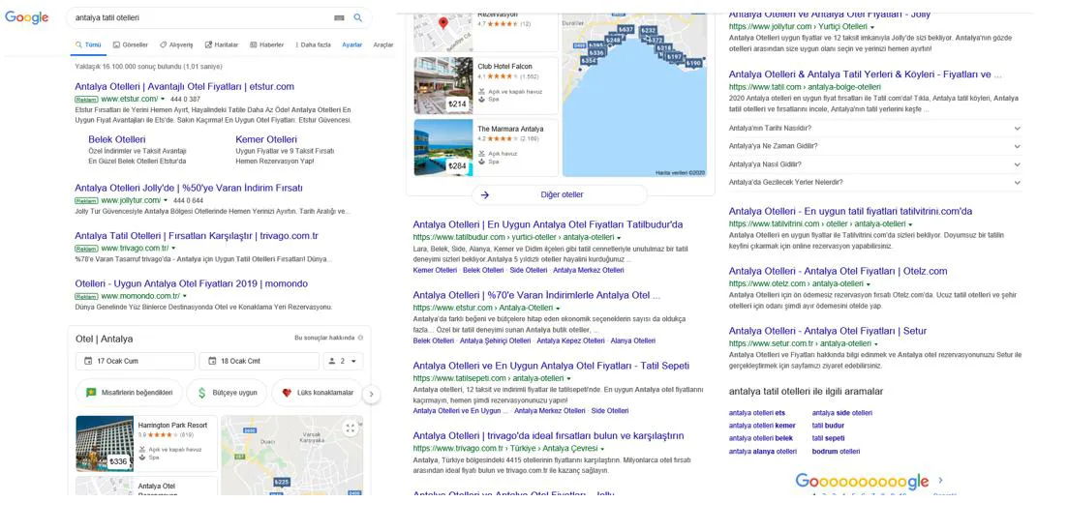Image resolution: width=1068 pixels, height=532 pixels.
Task: Open the momondo Uygun Antalya Otel Fiyatları ad
Action: pos(192,283)
